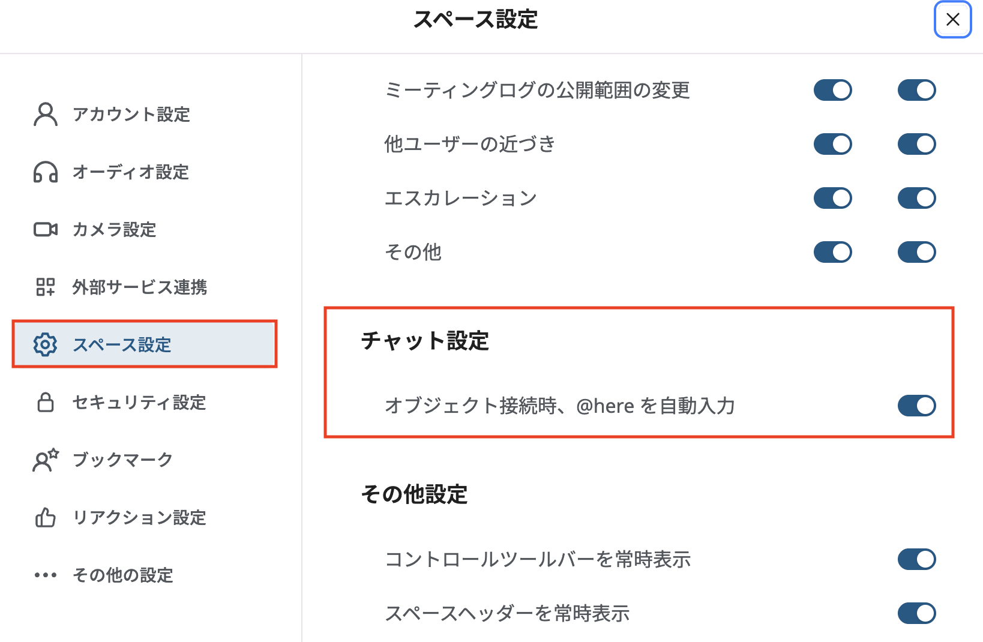Click the camera icon for カメラ設定
The width and height of the screenshot is (983, 642).
pyautogui.click(x=44, y=229)
